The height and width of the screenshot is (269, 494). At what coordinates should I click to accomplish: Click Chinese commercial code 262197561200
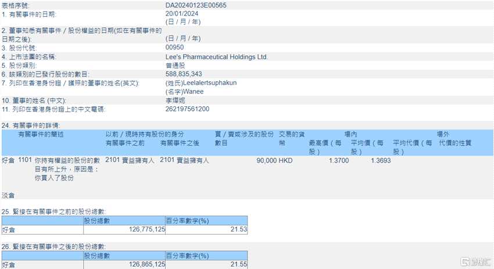click(x=188, y=109)
